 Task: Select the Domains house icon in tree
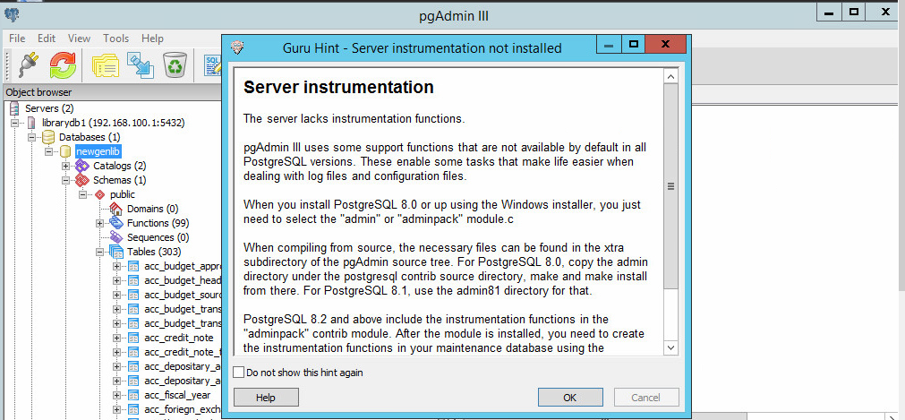click(116, 209)
